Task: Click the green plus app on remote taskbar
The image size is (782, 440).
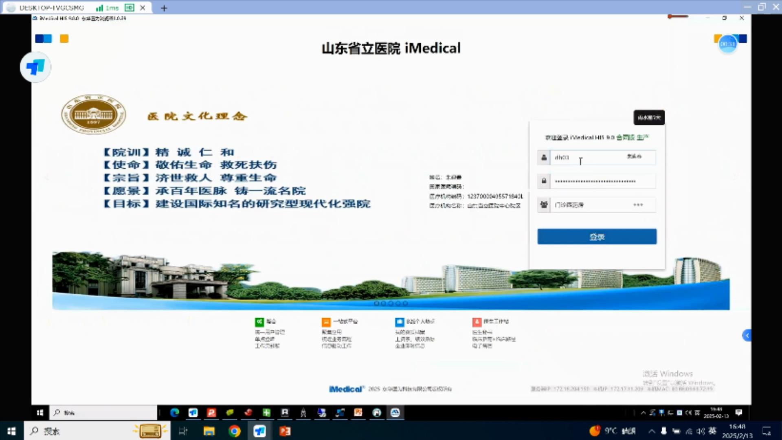Action: 266,413
